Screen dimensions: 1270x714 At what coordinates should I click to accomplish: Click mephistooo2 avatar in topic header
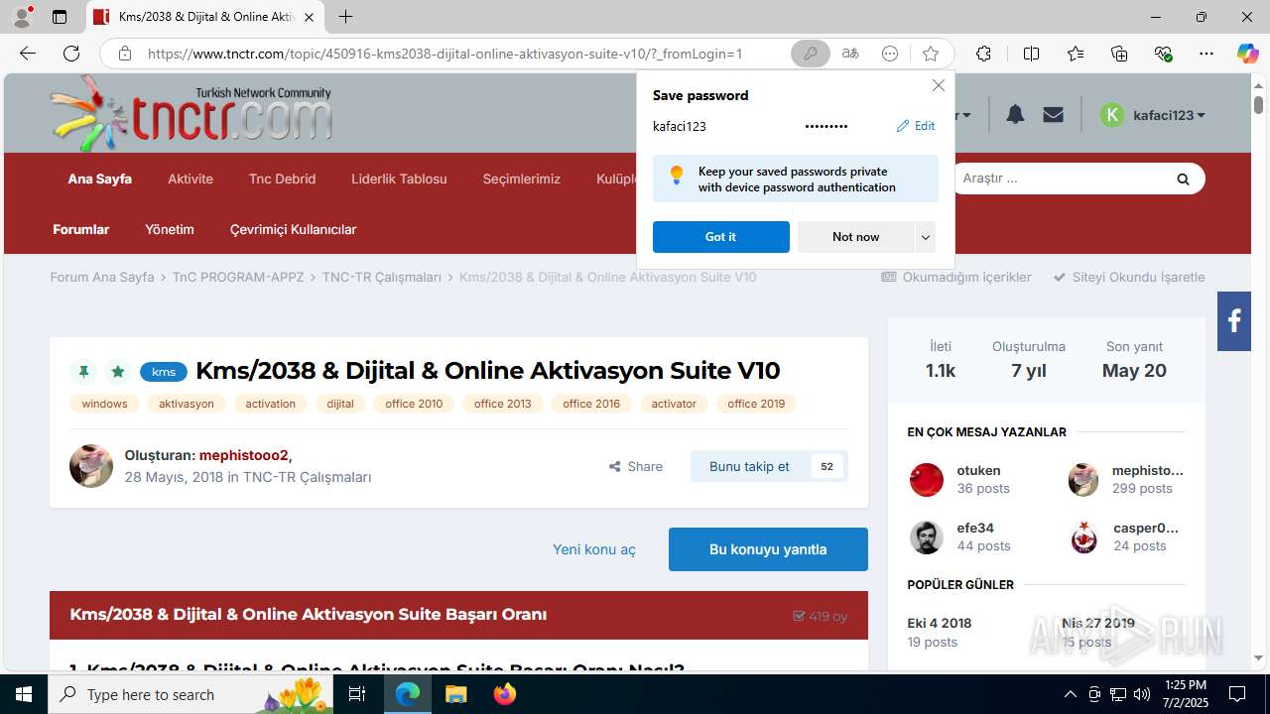click(x=91, y=466)
